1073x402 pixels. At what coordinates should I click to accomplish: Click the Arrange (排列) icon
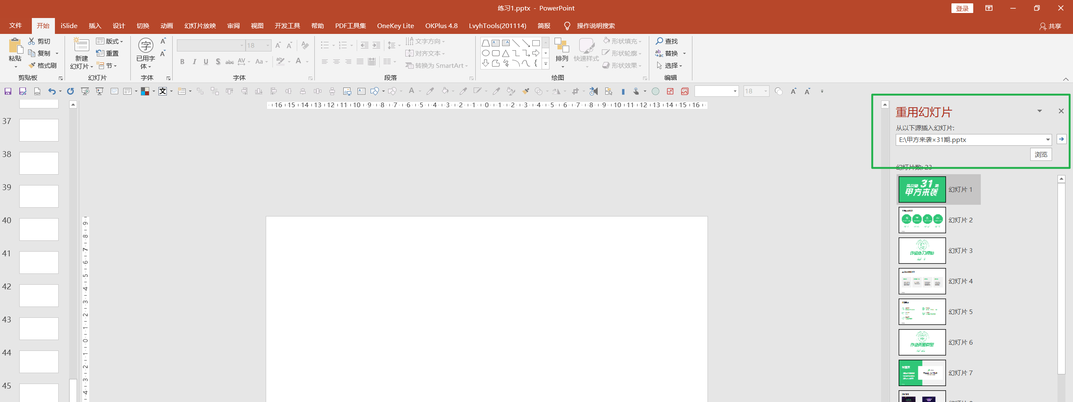coord(562,45)
